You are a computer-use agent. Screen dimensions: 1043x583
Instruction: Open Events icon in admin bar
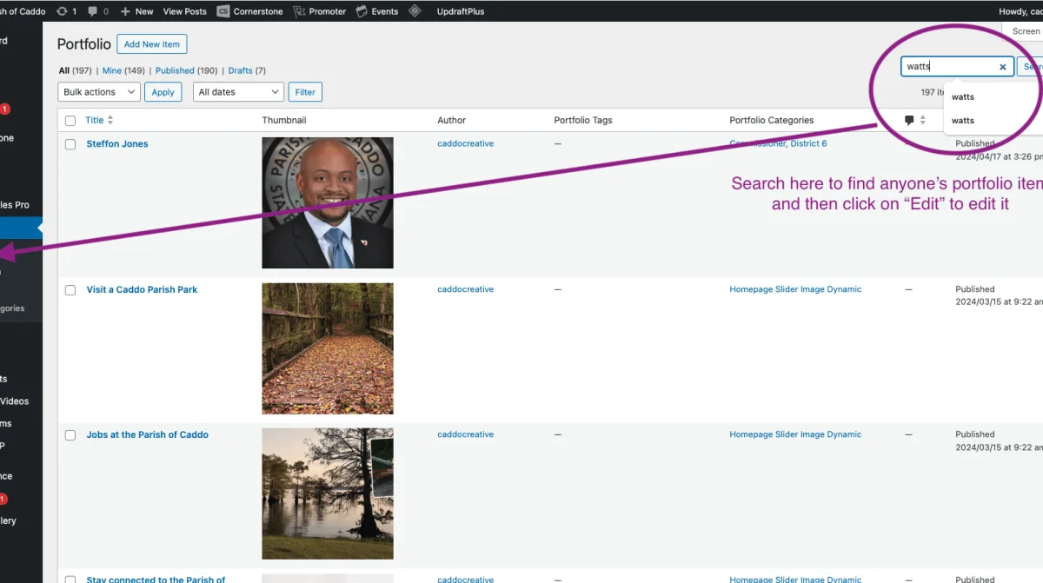tap(363, 11)
